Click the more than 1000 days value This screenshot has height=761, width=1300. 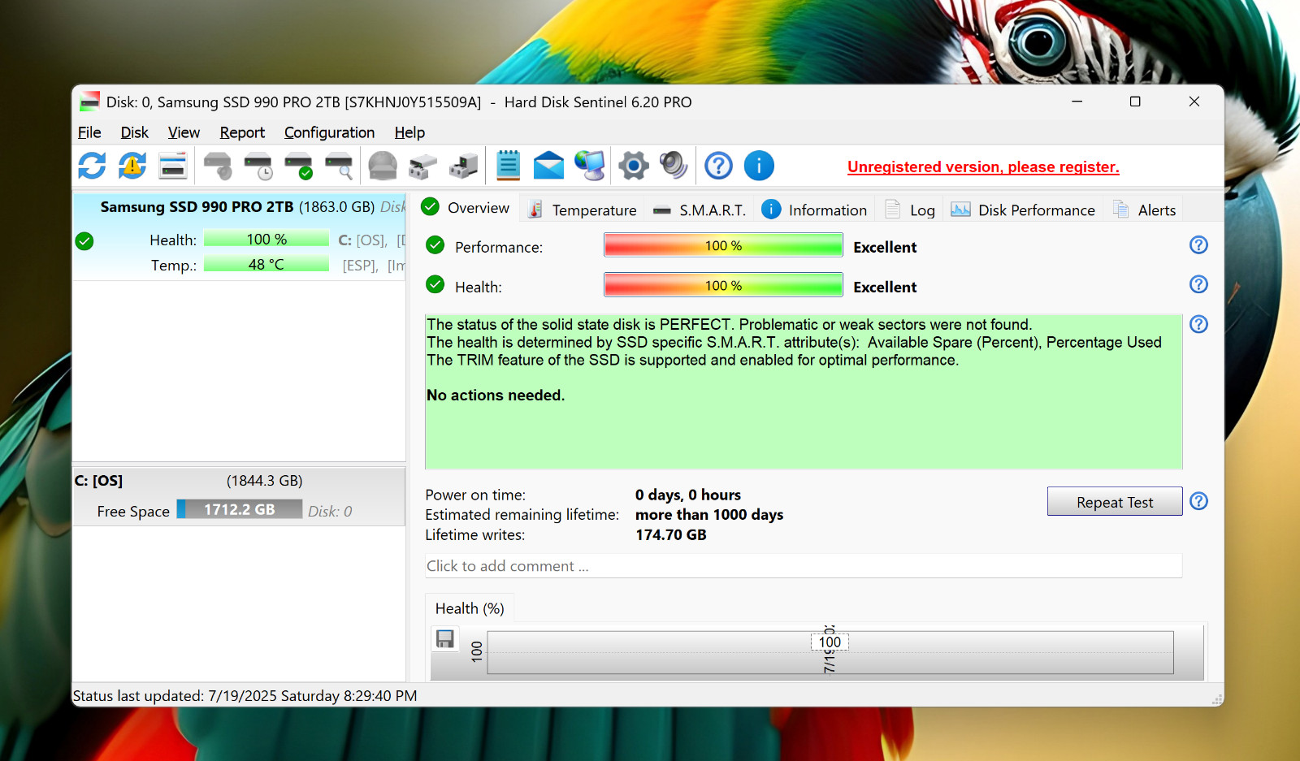pyautogui.click(x=709, y=514)
